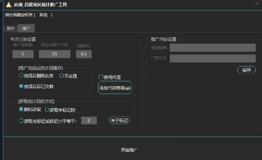This screenshot has width=262, height=160.
Task: Click the 发送链接 input field
Action: coord(213,48)
